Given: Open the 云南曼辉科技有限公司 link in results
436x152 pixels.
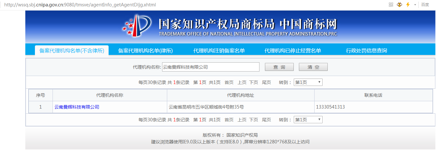Looking at the screenshot, I should click(77, 107).
